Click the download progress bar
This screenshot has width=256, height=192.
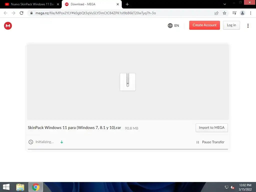[x=128, y=149]
